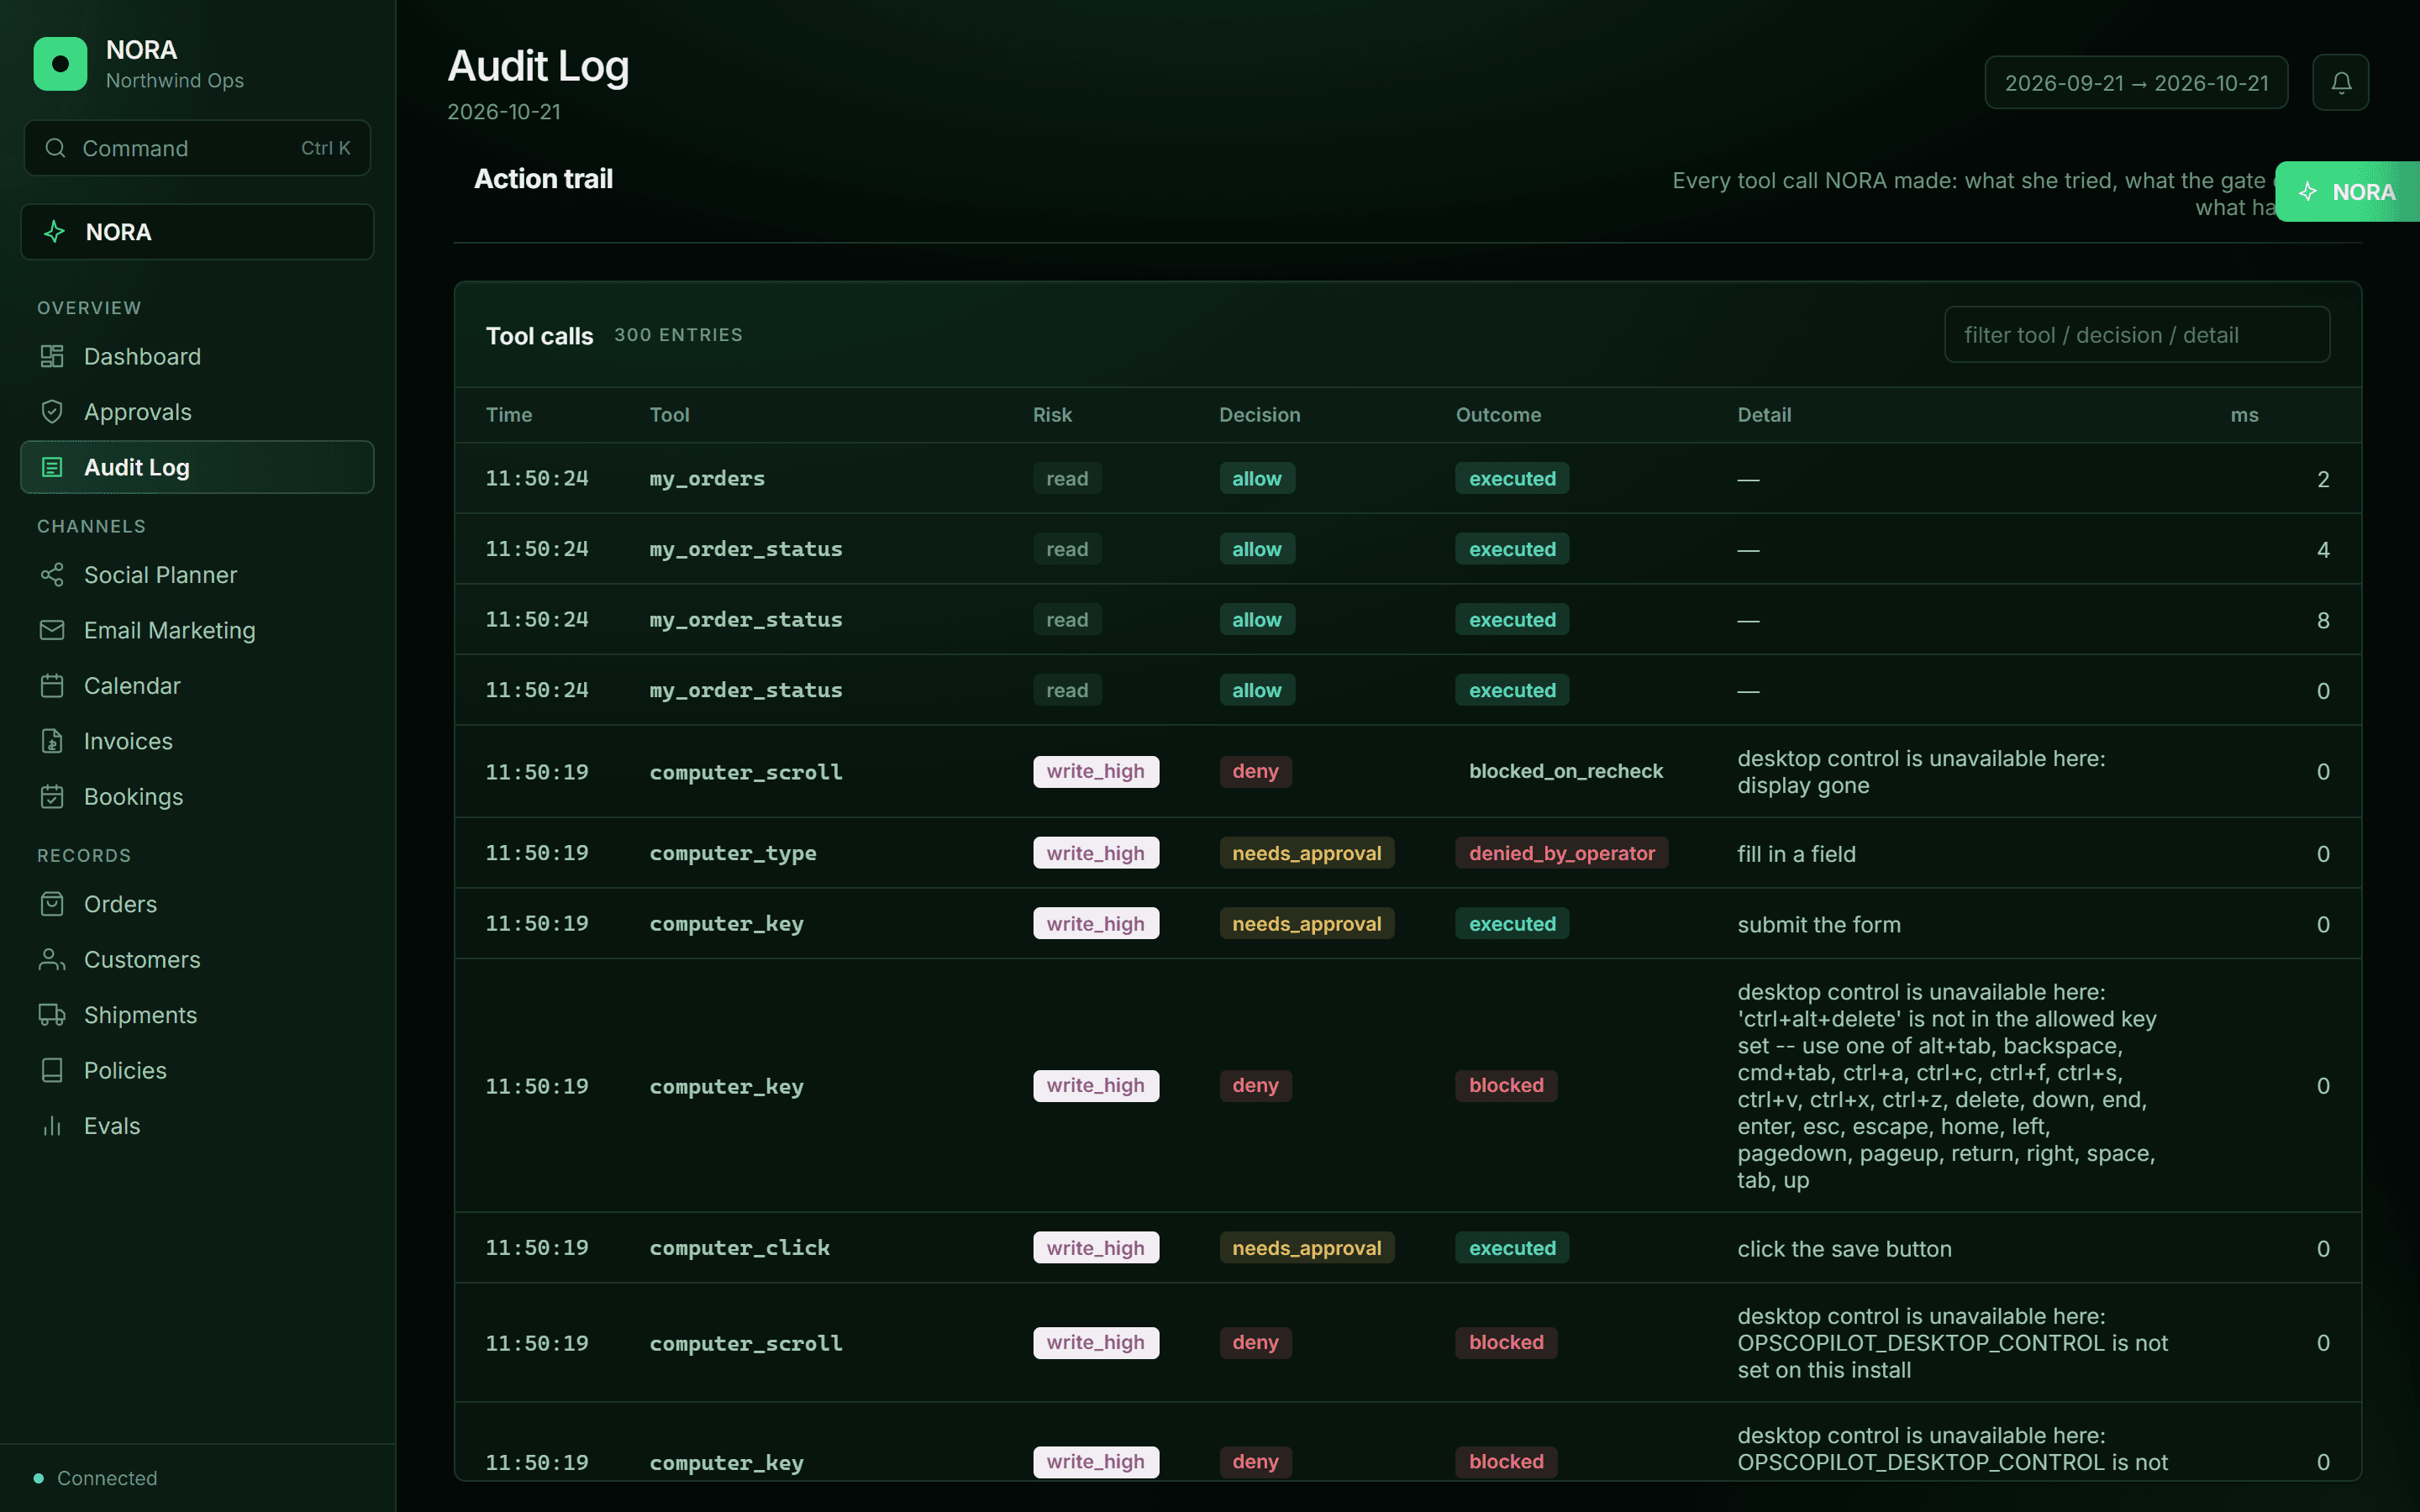Click the Social Planner share icon
The image size is (2420, 1512).
point(52,575)
